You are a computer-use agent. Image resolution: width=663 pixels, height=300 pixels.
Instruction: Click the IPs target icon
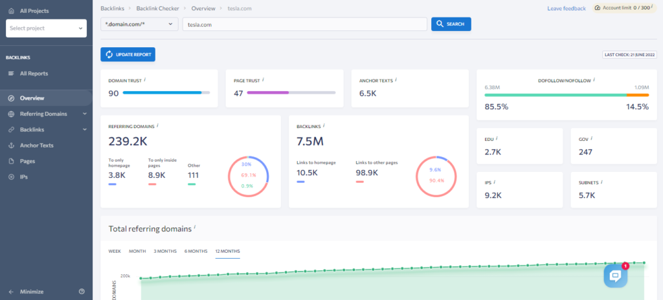12,177
